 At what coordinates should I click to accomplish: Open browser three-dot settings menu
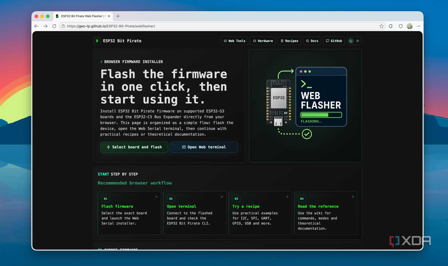[418, 26]
